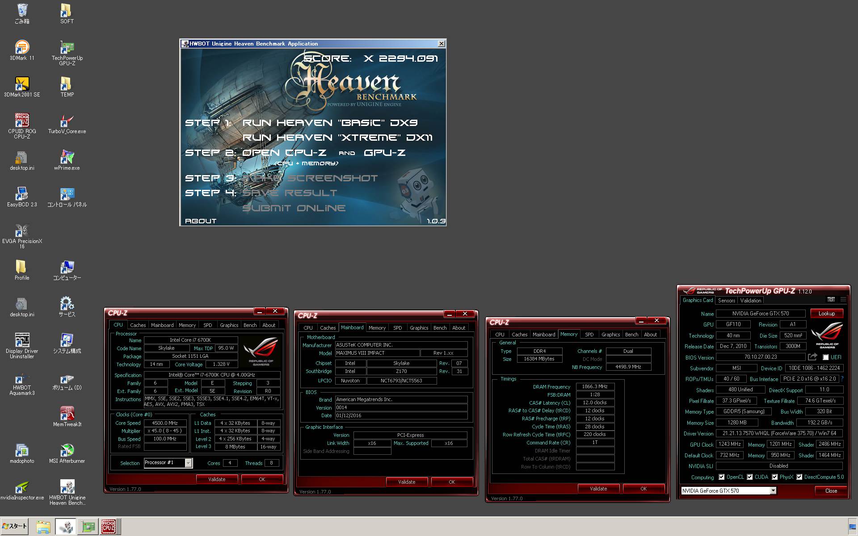
Task: Select the recycle bin desktop icon
Action: 22,13
